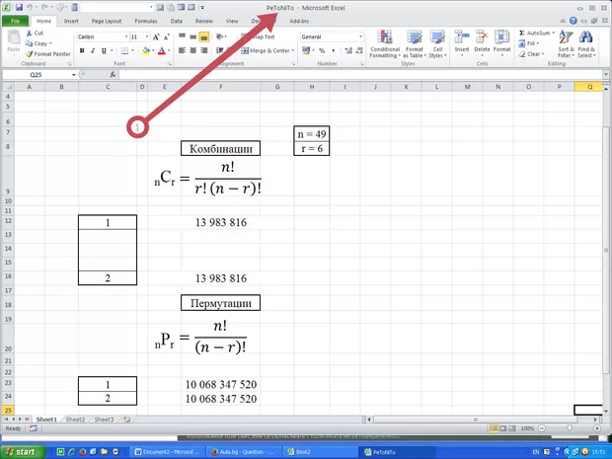This screenshot has height=459, width=612.
Task: Switch to Book2 taskbar window
Action: click(x=320, y=452)
